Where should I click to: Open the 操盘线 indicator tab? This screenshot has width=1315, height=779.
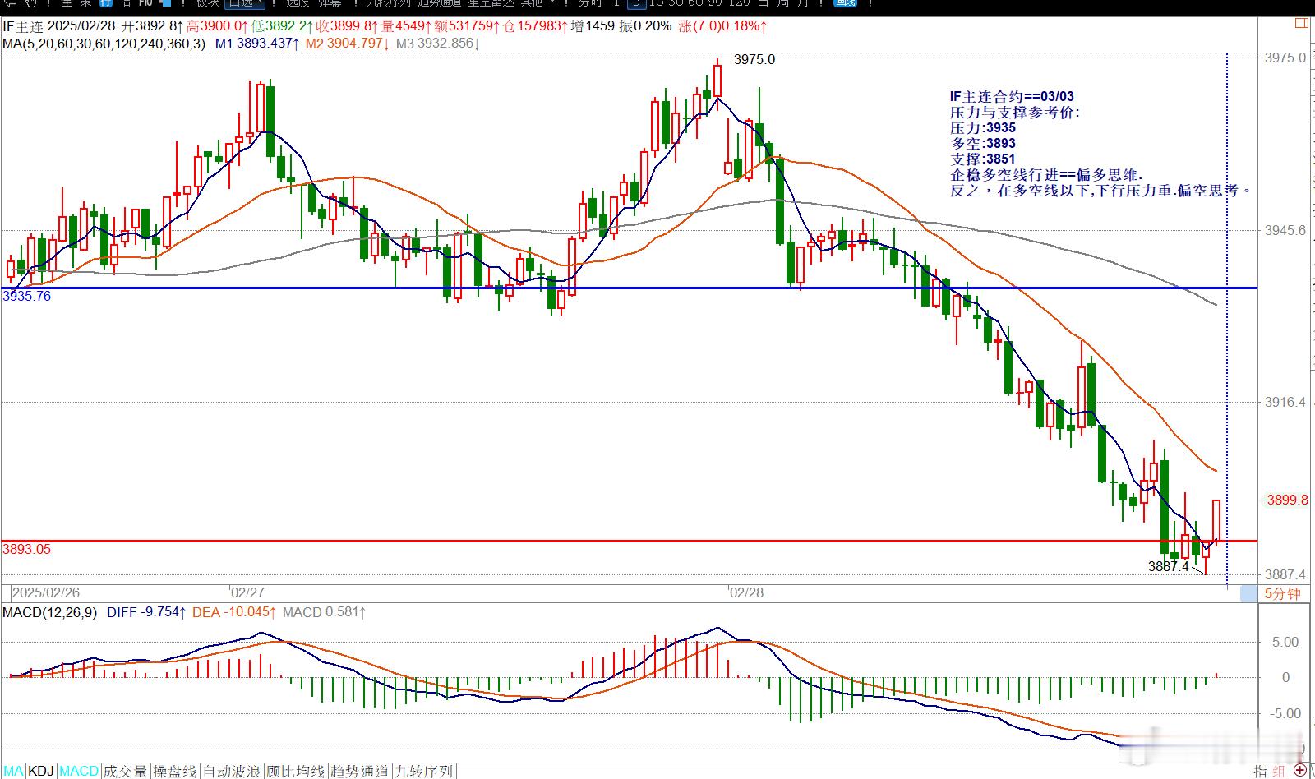click(x=176, y=771)
